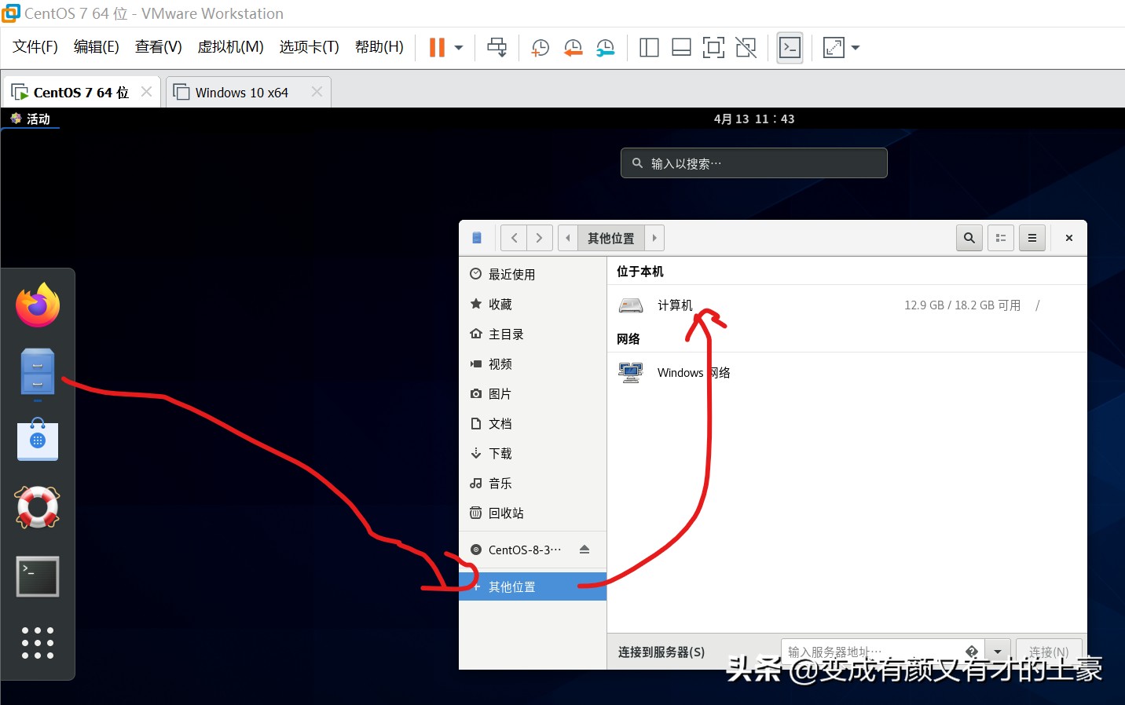This screenshot has height=705, width=1125.
Task: Show or hide the library sidebar
Action: click(x=649, y=48)
